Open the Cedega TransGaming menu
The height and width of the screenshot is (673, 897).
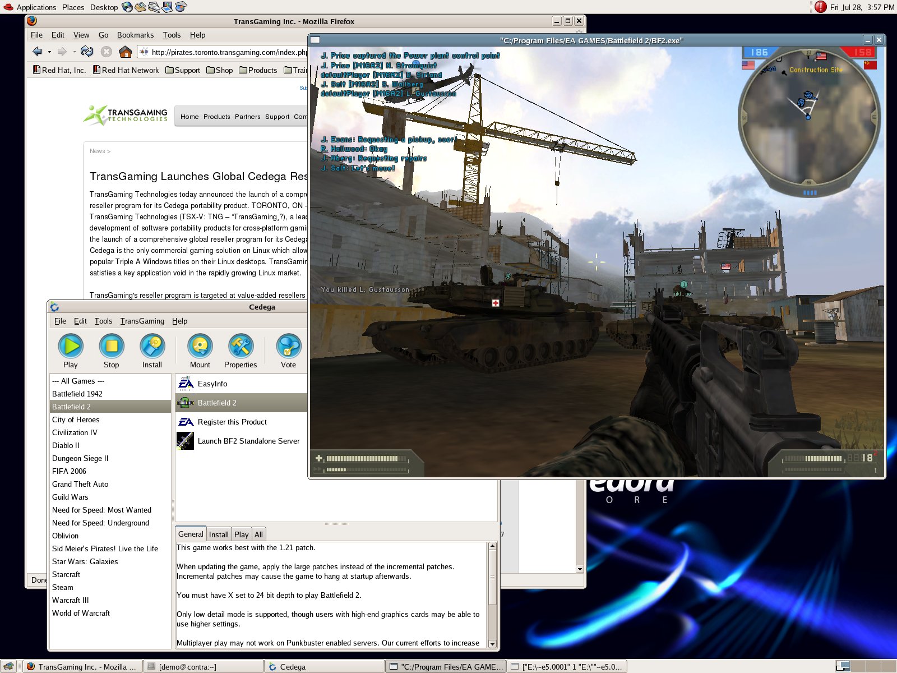(142, 321)
